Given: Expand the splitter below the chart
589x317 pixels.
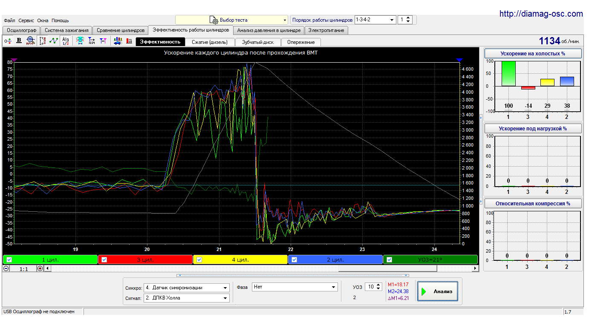Looking at the screenshot, I should click(293, 275).
